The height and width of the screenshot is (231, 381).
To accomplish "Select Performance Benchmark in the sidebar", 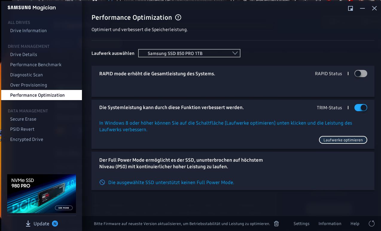I will [x=36, y=65].
